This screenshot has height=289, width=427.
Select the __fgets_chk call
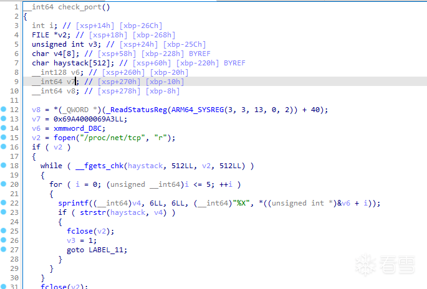(99, 166)
